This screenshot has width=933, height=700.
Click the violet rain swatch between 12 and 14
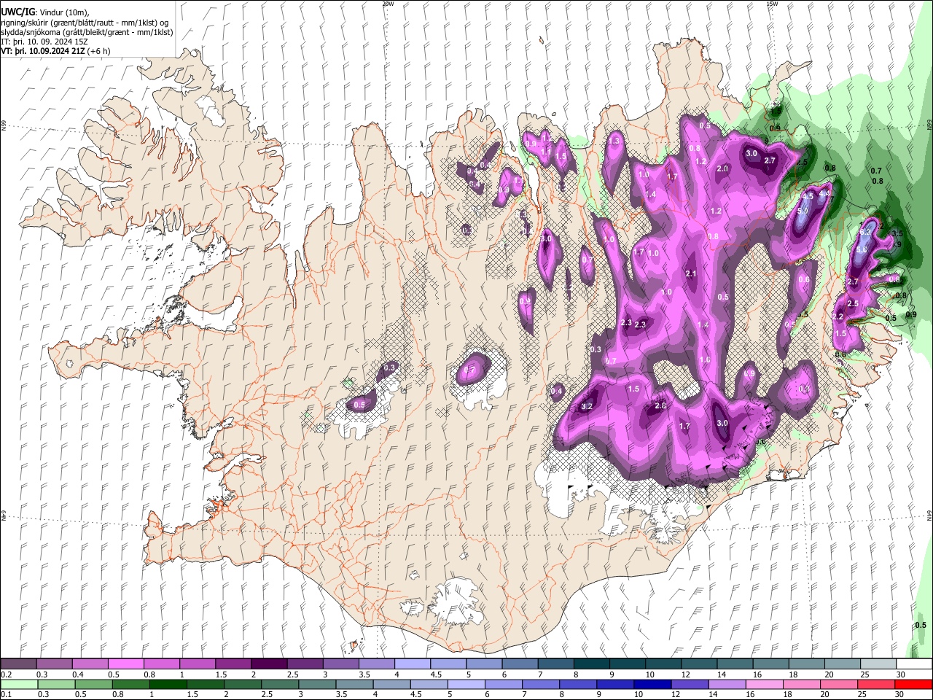[689, 684]
